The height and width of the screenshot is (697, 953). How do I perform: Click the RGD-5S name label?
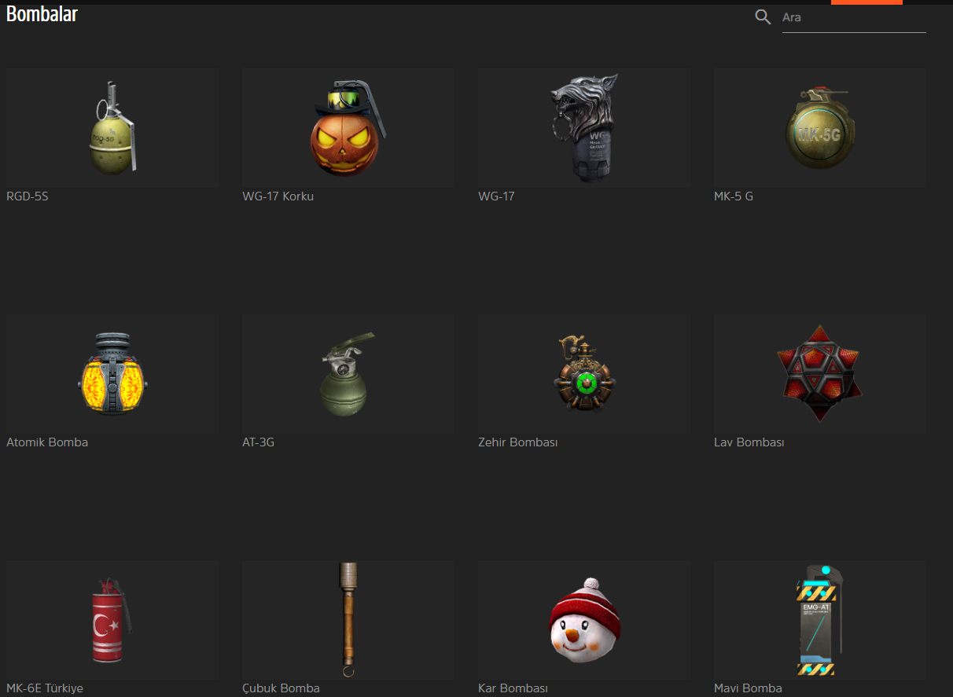click(x=28, y=196)
